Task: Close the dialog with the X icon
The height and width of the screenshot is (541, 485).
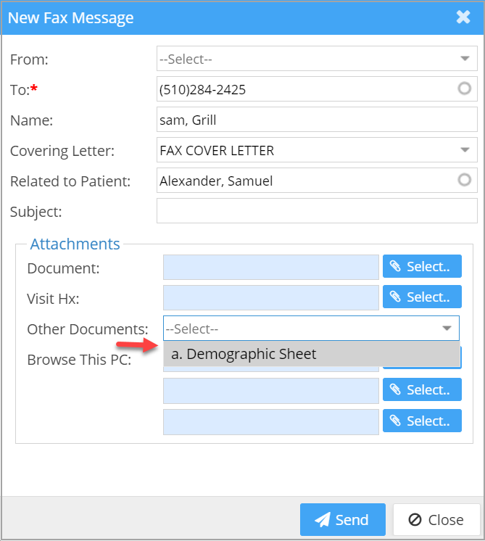Action: coord(463,17)
